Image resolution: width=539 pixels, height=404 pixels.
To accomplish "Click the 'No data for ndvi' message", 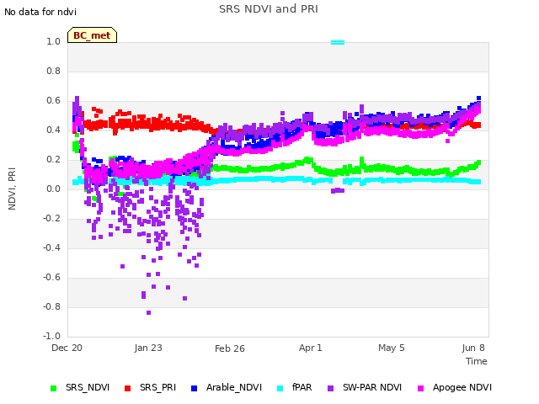I will coord(40,12).
